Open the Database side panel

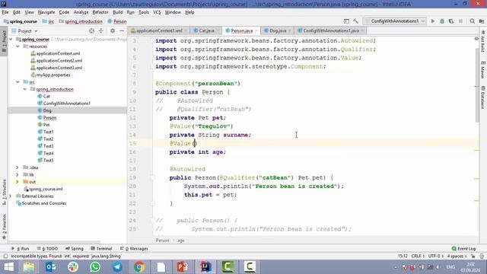tap(482, 97)
